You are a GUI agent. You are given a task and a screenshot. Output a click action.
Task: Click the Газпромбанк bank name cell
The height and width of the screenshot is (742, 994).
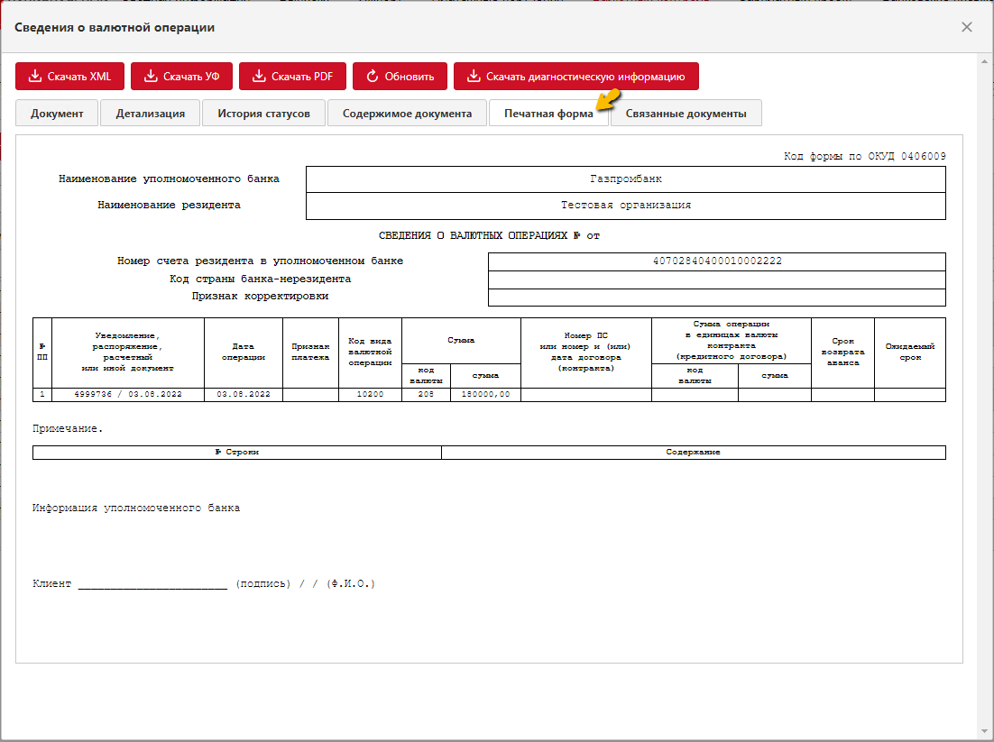click(x=626, y=179)
